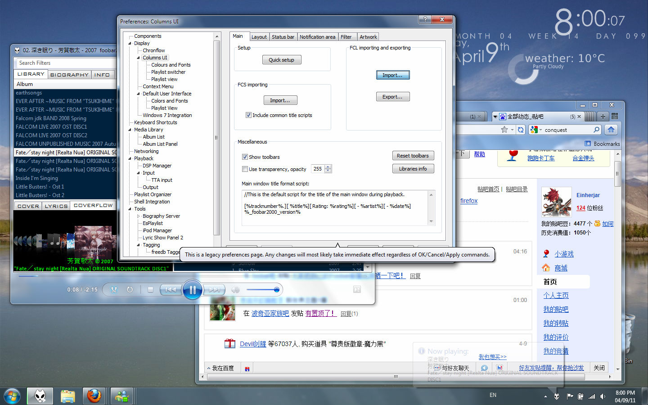Skip to the next track in foobar2000
648x405 pixels.
[x=214, y=290]
